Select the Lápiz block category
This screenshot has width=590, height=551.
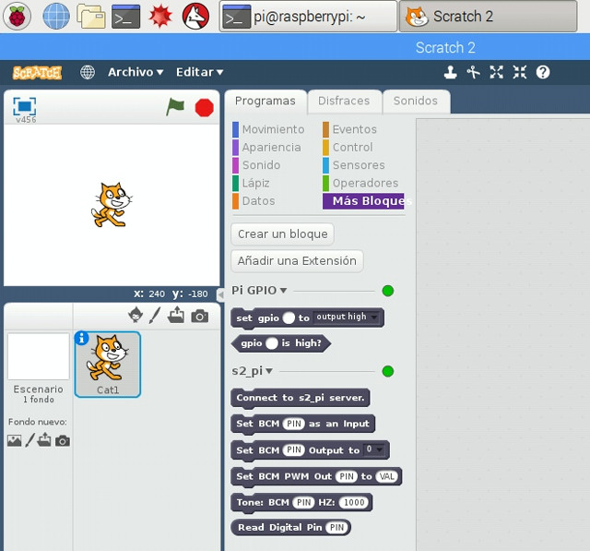(252, 183)
